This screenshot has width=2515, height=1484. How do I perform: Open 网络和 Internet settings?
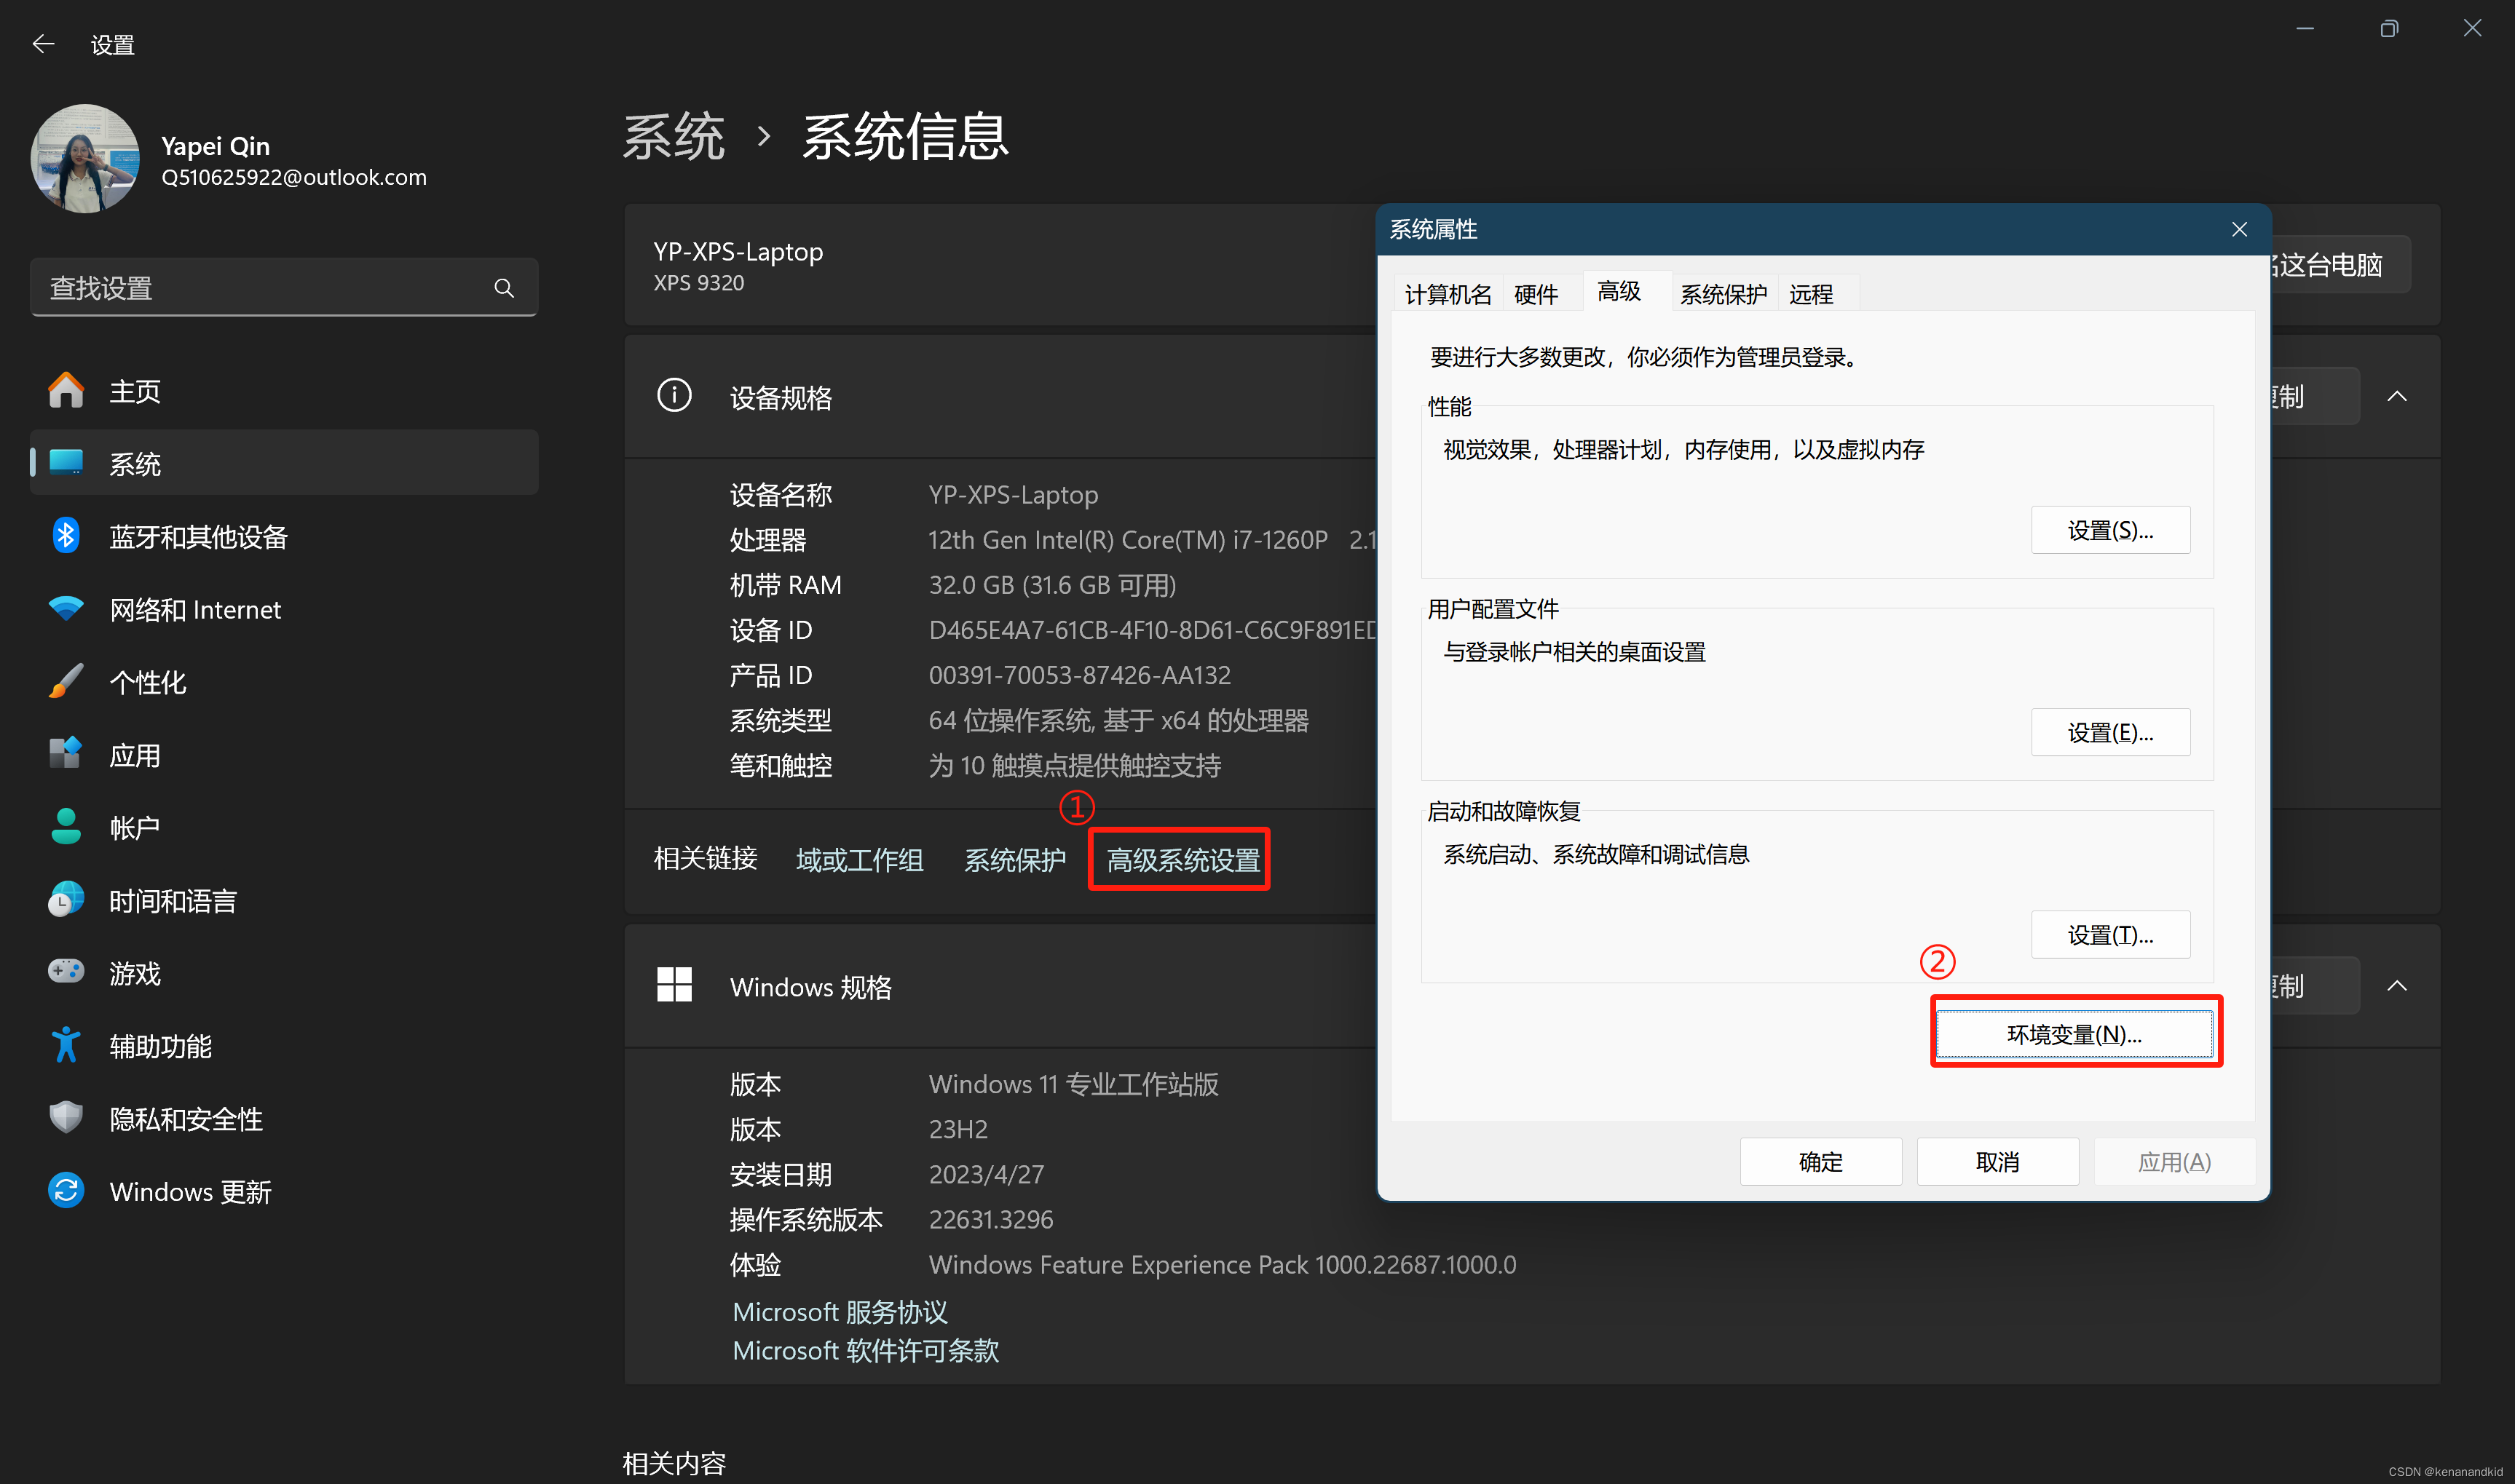point(284,609)
